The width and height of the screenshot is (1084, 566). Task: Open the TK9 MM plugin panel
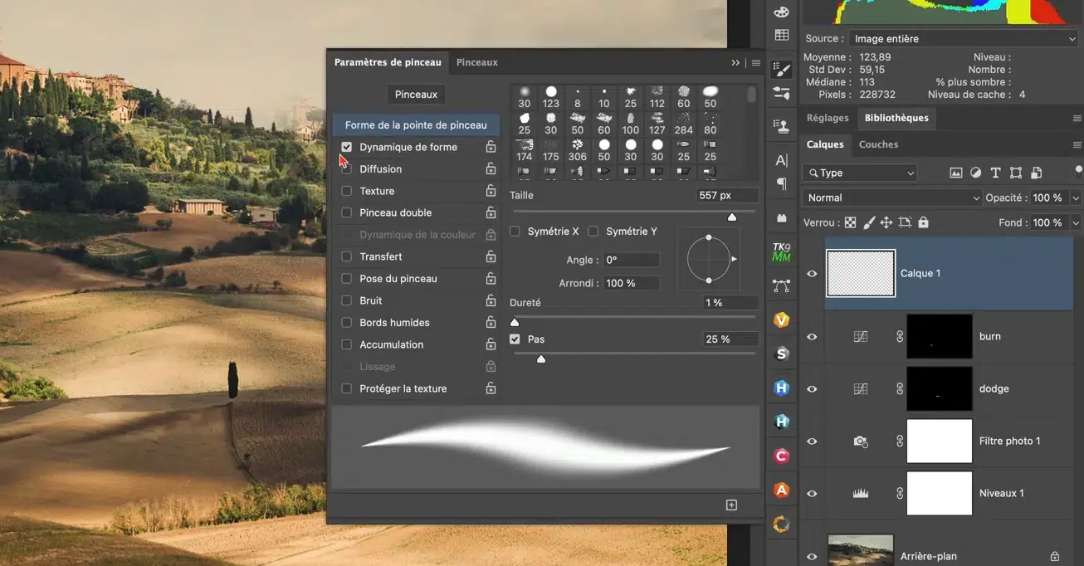point(781,252)
